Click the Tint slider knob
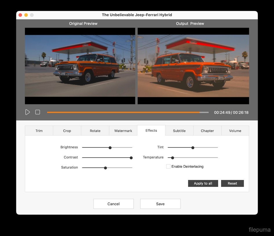This screenshot has width=274, height=236. pyautogui.click(x=193, y=148)
